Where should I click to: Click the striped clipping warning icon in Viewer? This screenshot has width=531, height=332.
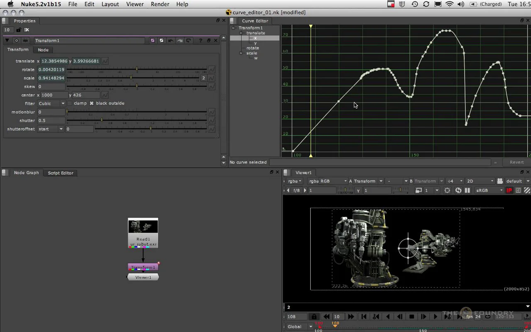tap(527, 190)
